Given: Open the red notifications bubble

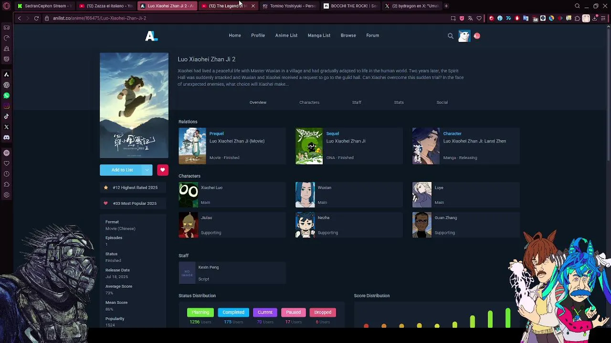Looking at the screenshot, I should coord(477,36).
